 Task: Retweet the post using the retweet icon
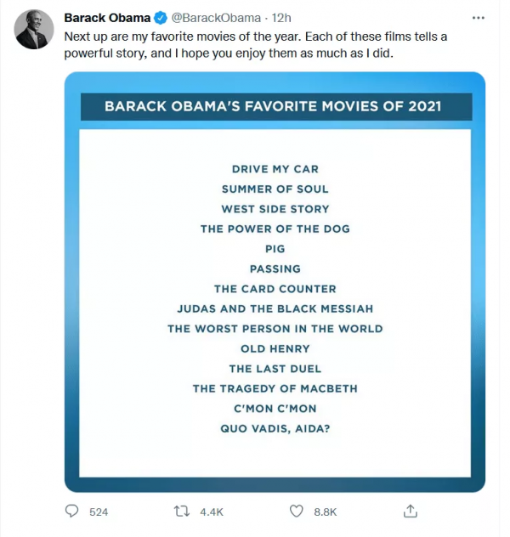181,512
